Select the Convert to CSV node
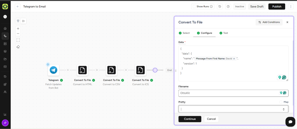Viewport: 297px width, 129px height. coord(111,70)
